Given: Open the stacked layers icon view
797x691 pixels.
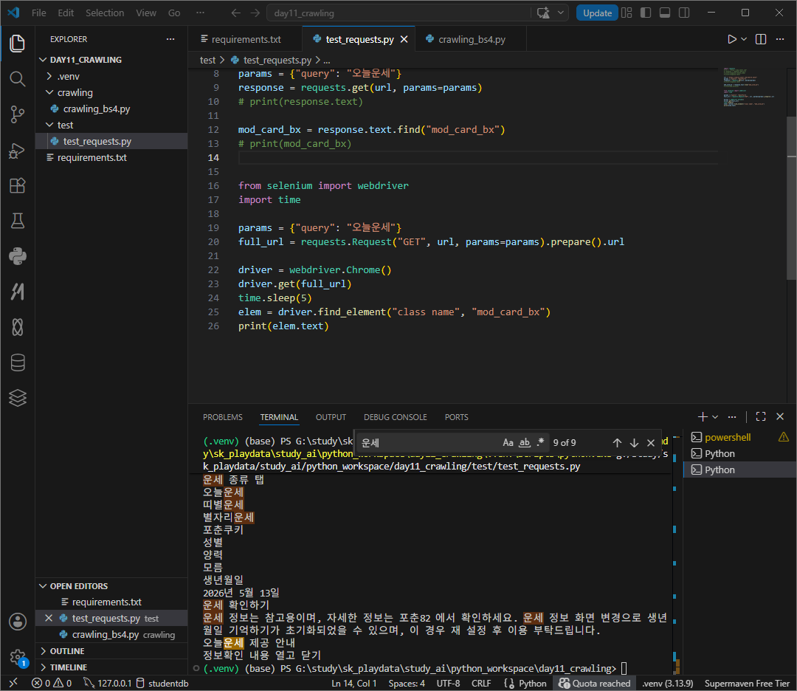Looking at the screenshot, I should [17, 398].
